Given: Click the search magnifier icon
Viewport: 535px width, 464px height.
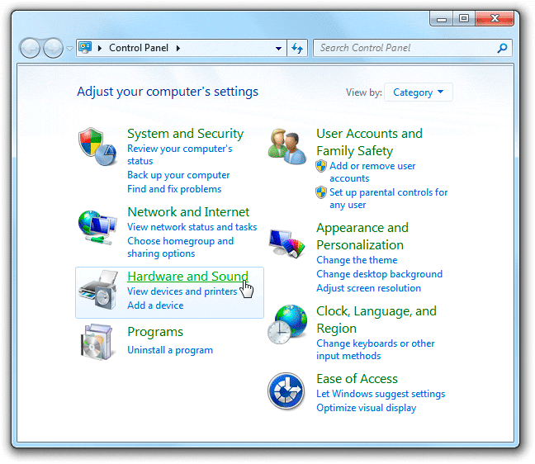Looking at the screenshot, I should coord(502,48).
